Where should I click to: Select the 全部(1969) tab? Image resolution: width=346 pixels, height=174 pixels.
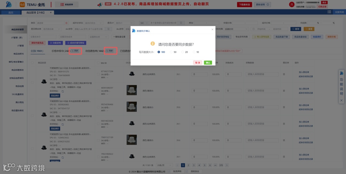click(37, 51)
